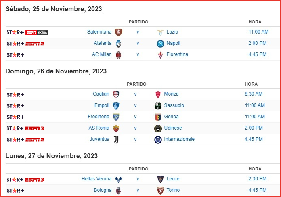Open the Fiorentina team link

click(x=177, y=54)
